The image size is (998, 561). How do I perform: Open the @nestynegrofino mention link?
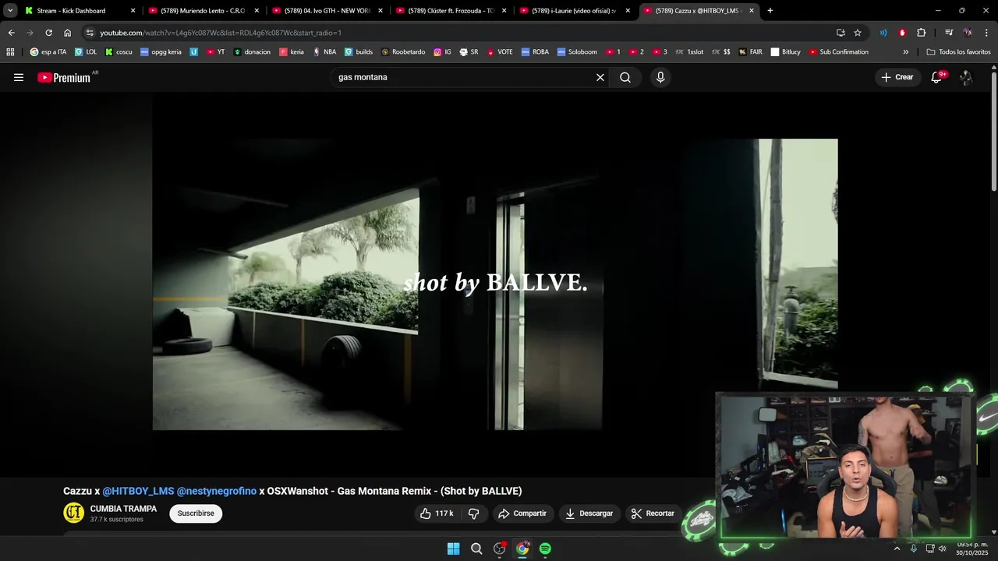(x=217, y=491)
